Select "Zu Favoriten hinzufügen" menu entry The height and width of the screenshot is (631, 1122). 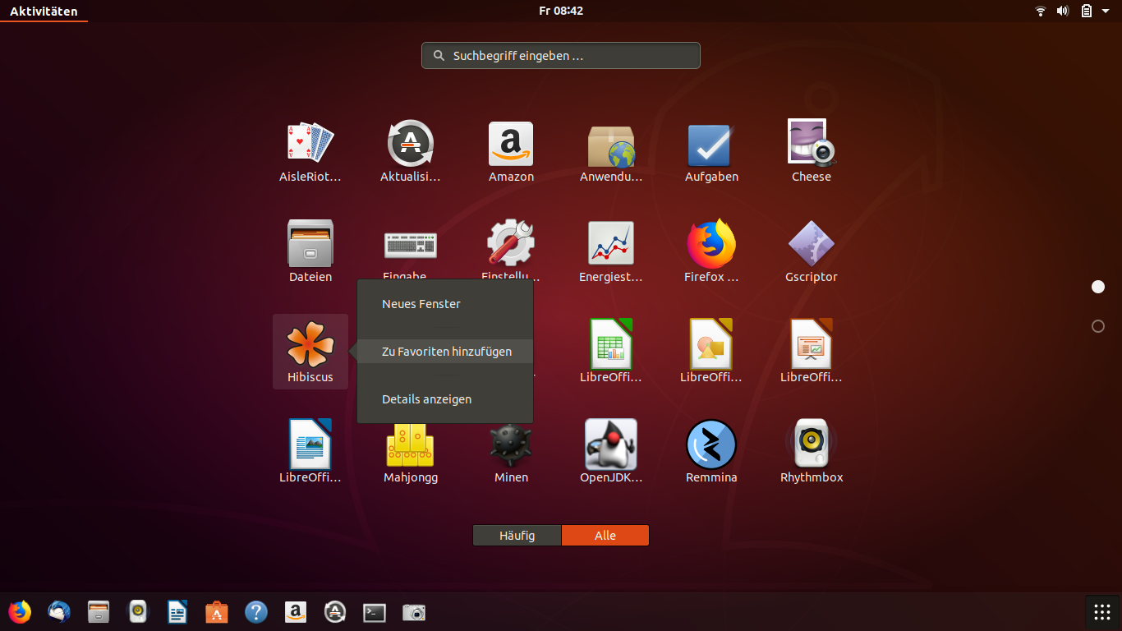point(445,352)
